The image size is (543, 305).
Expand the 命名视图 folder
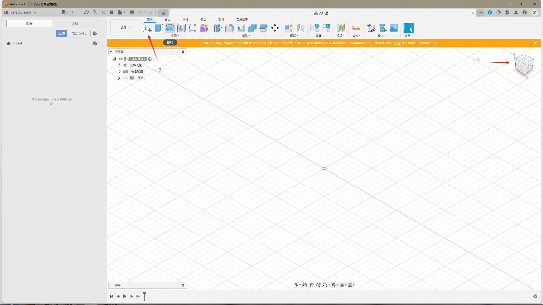coord(119,72)
